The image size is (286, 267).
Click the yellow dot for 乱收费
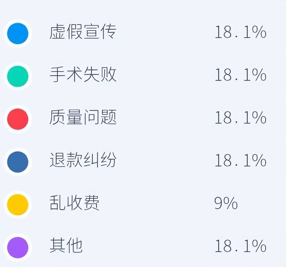click(18, 205)
